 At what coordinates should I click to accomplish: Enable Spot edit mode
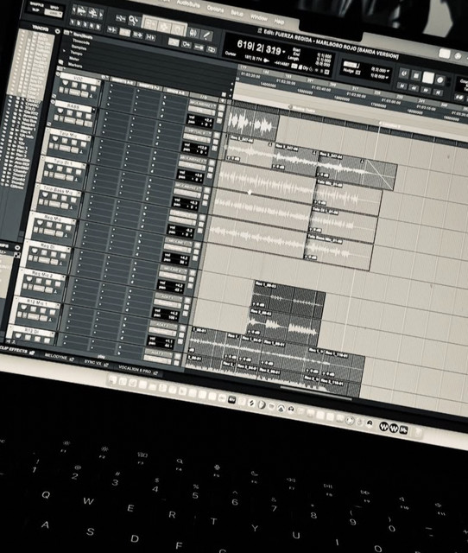tap(54, 8)
